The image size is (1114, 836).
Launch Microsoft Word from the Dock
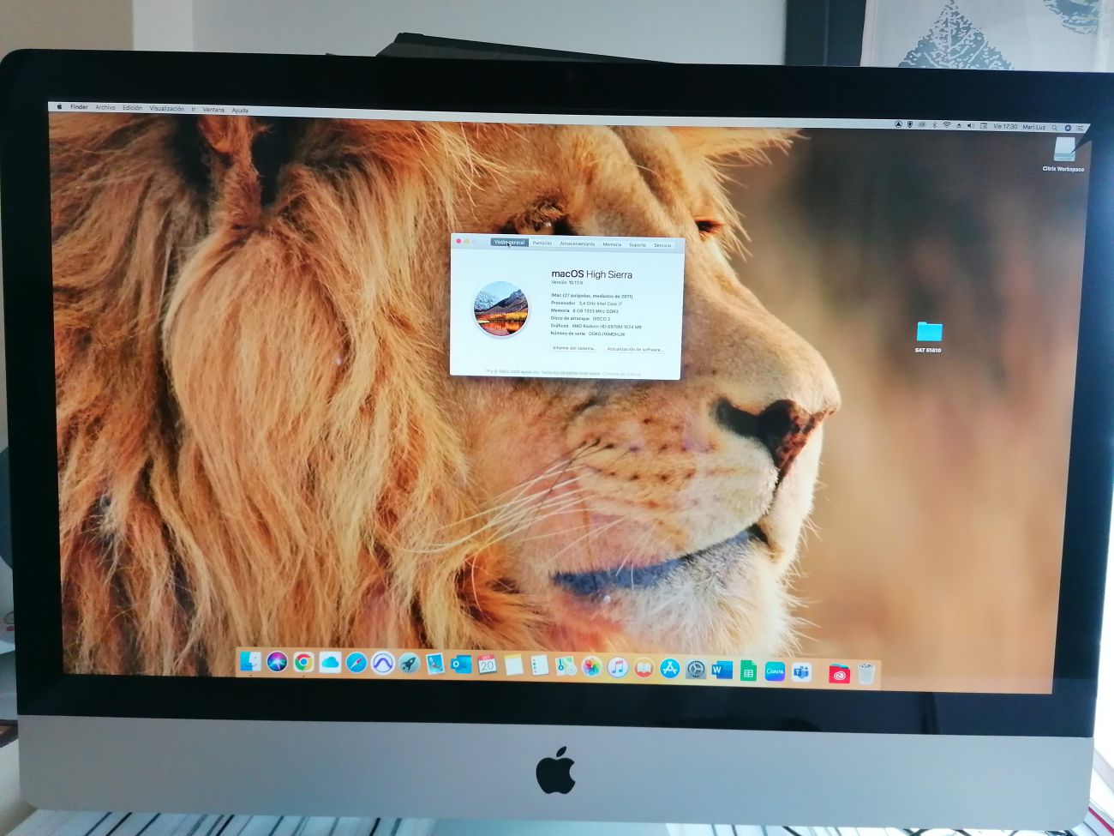pyautogui.click(x=722, y=670)
